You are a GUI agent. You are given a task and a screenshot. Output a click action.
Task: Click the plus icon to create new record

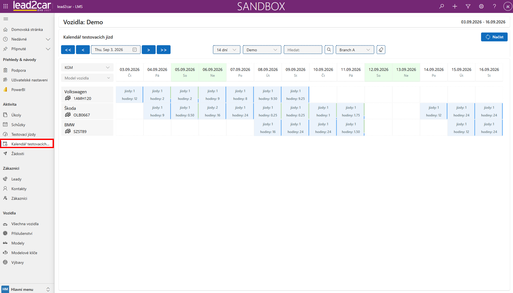(x=455, y=6)
